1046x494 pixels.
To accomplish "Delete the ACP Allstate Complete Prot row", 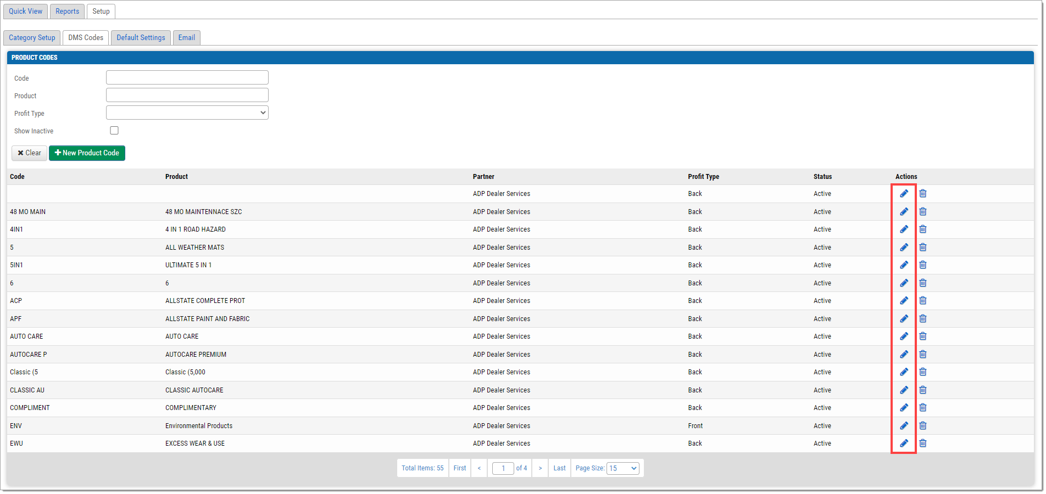I will coord(923,300).
